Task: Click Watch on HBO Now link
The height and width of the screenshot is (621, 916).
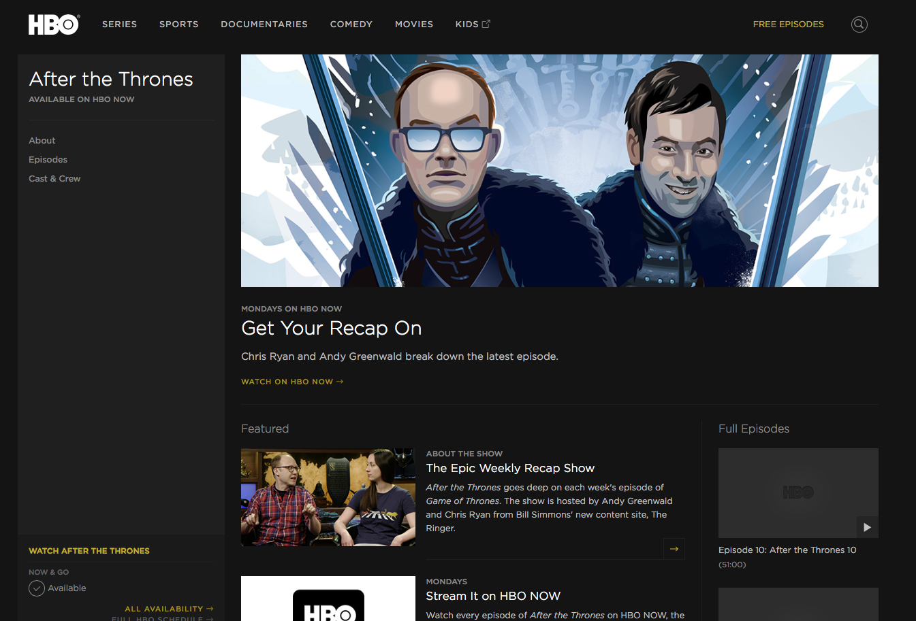Action: (292, 382)
